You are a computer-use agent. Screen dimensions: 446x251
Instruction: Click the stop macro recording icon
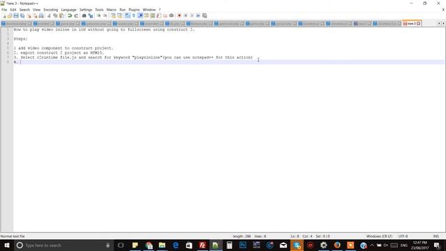click(185, 15)
